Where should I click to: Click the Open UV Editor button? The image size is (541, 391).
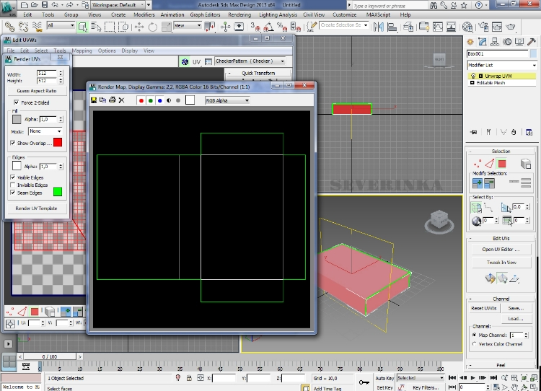(501, 249)
